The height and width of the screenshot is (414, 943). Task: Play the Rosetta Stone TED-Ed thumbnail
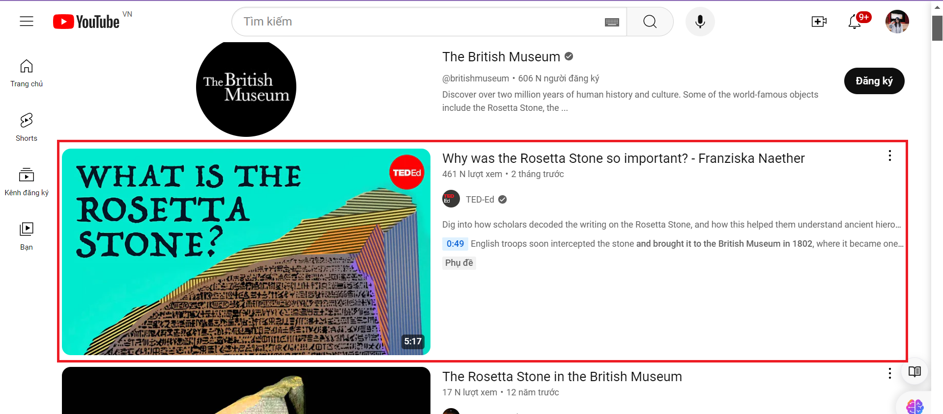pos(246,252)
